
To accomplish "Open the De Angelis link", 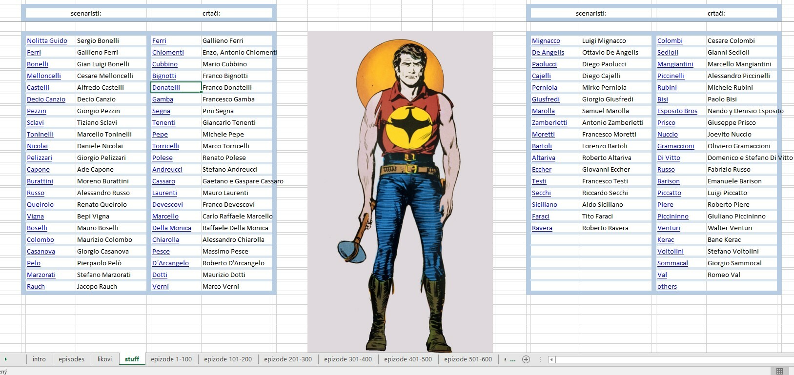I will pyautogui.click(x=548, y=53).
